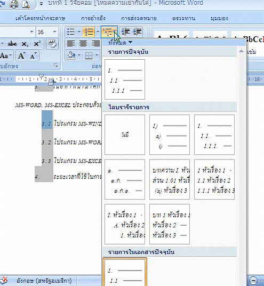Open the Mailings tab การส่งจดหมาย
Screen dimensions: 264x286
pos(139,19)
